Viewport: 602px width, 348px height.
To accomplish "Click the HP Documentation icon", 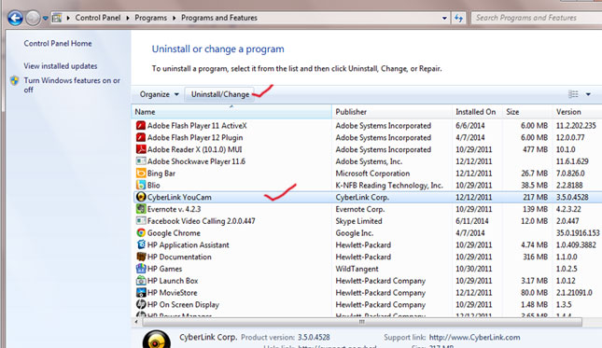I will [141, 257].
